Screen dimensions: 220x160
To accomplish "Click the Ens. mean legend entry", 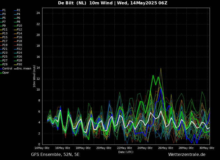I will pos(24,69).
